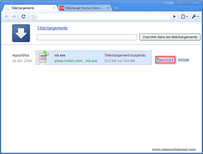Viewport: 203px width, 154px height.
Task: Bookmark the page with the star icon
Action: point(33,17)
